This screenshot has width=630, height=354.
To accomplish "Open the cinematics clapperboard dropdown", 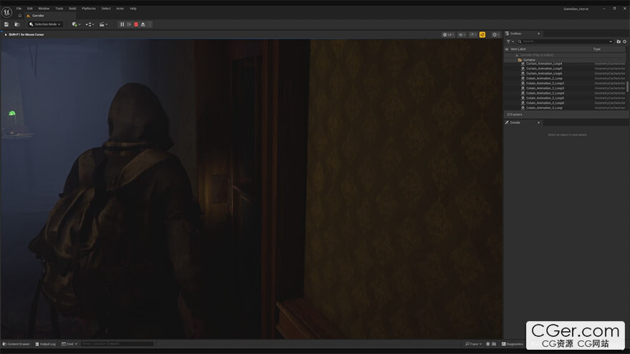I will (103, 24).
